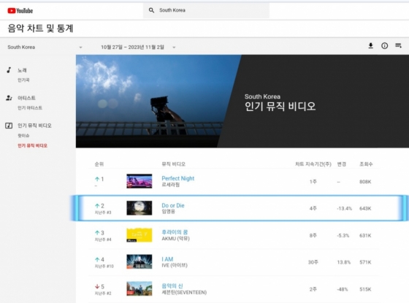Click the -13.4% change value

pyautogui.click(x=344, y=208)
